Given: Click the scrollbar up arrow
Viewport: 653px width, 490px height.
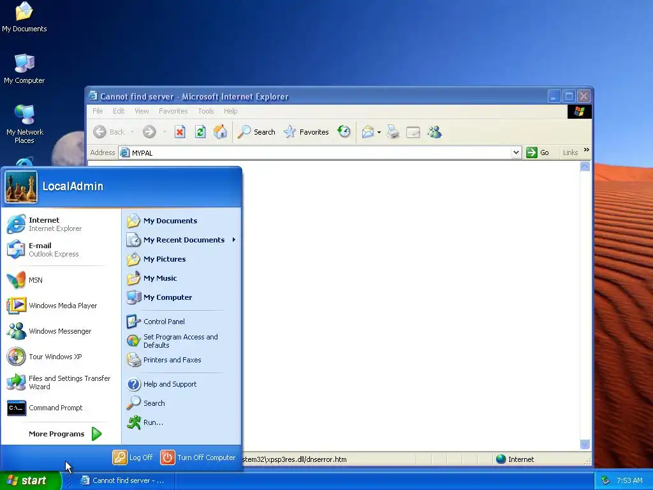Looking at the screenshot, I should click(585, 167).
